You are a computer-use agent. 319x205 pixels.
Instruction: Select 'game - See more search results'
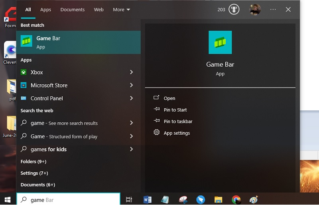(78, 123)
